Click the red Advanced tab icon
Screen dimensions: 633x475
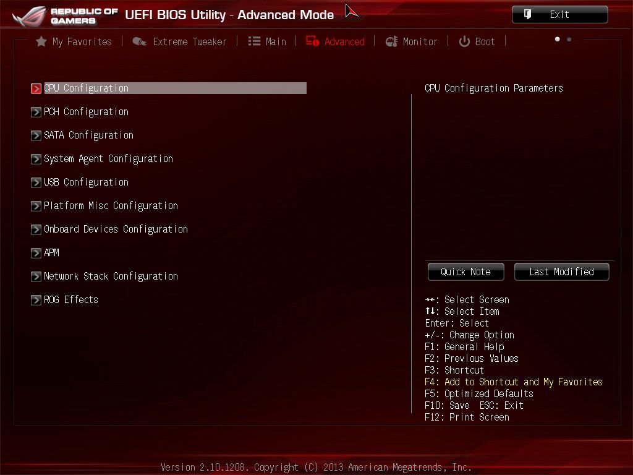(312, 41)
